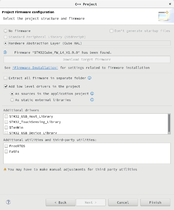Image resolution: width=174 pixels, height=210 pixels.
Task: Go to previous page with Back button
Action: point(60,202)
